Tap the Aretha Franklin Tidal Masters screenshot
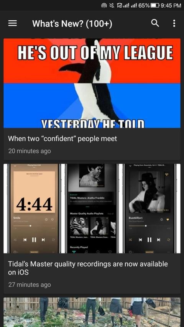This screenshot has height=327, width=184. tap(92, 209)
